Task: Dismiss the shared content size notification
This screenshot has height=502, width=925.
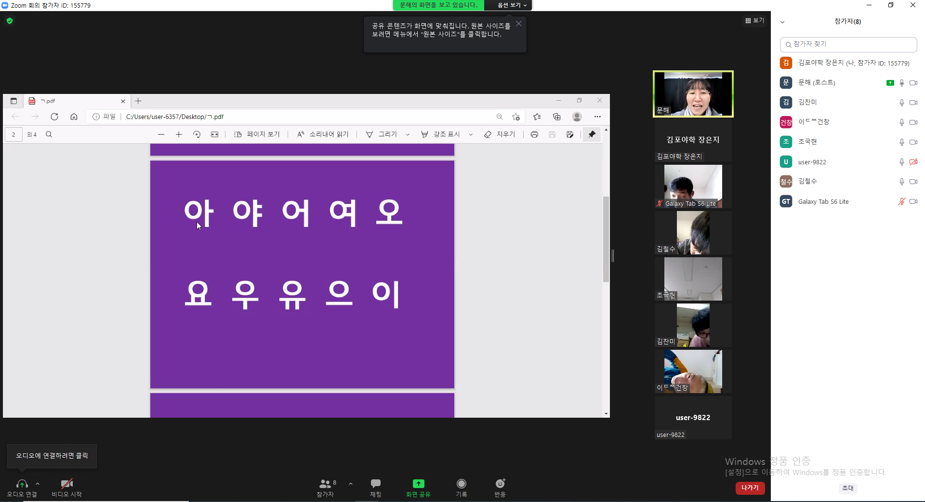Action: [x=518, y=24]
